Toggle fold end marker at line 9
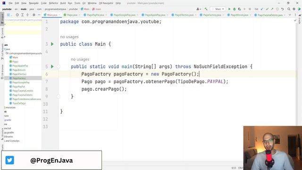The image size is (302, 170). (x=59, y=96)
